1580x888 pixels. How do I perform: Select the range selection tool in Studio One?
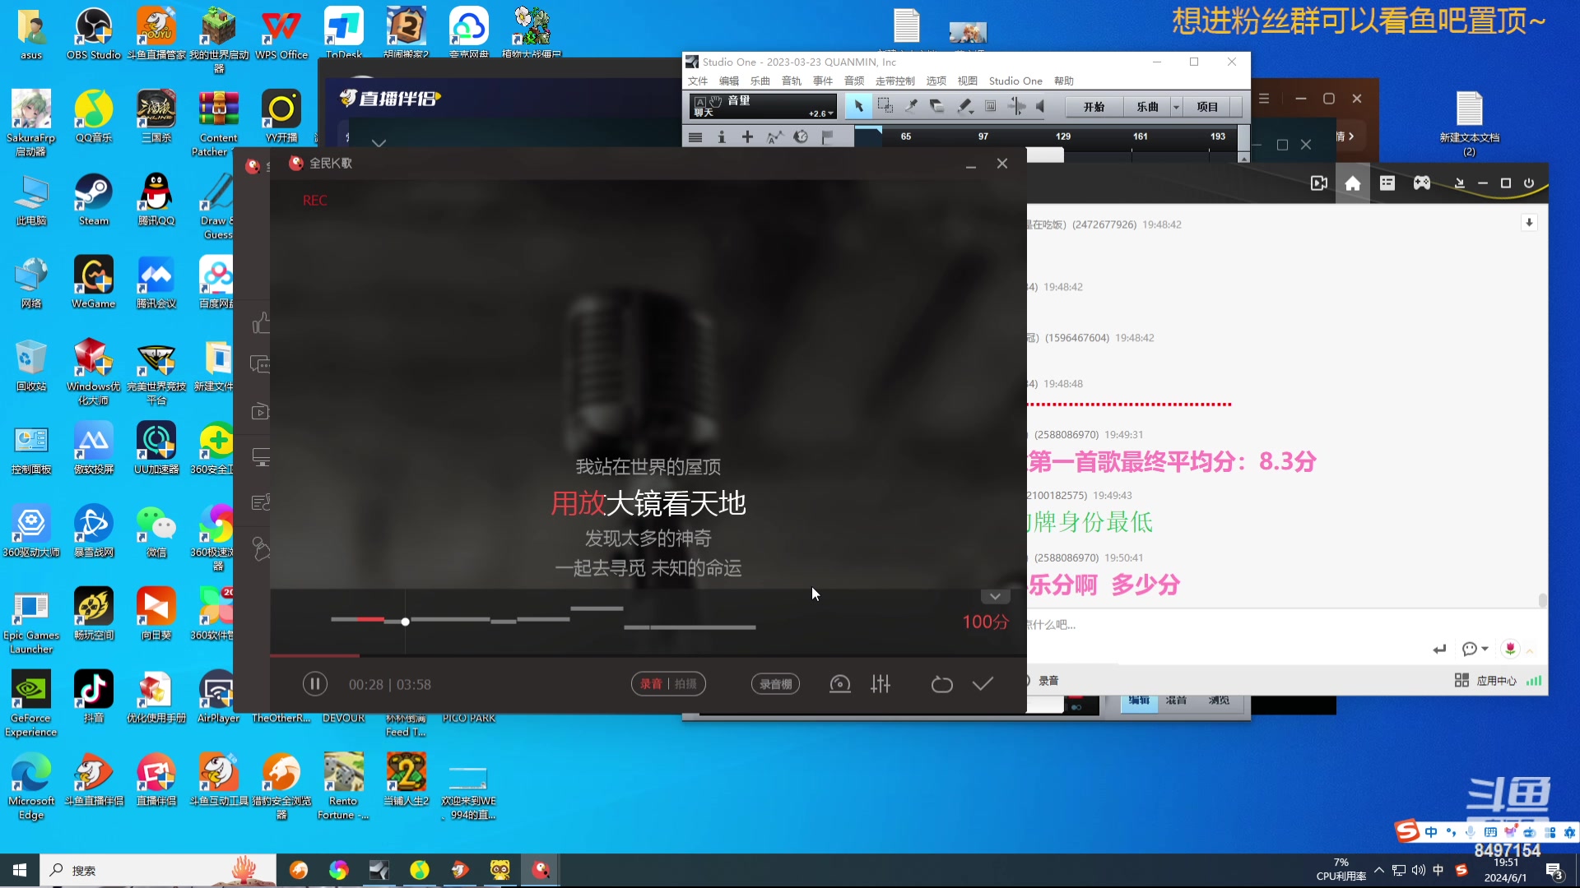click(885, 106)
